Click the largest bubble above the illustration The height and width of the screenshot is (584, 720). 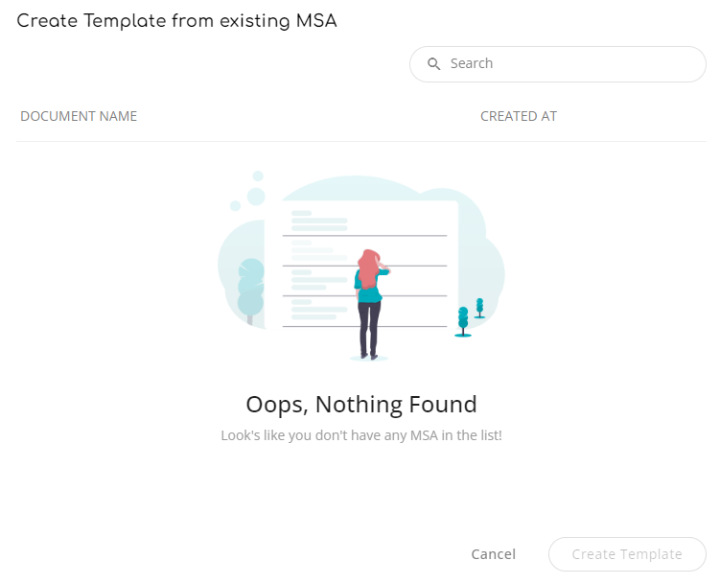tap(256, 197)
